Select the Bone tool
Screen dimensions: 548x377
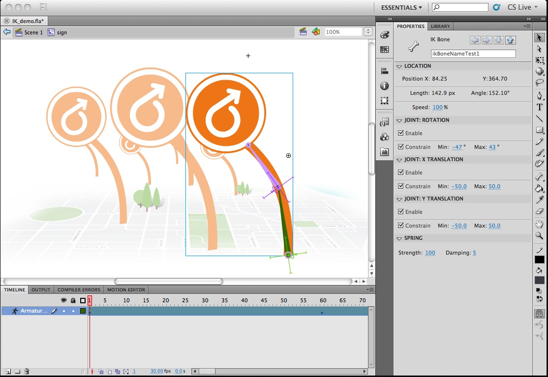(x=539, y=176)
